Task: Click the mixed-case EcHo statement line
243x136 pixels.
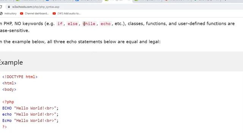Action: pos(30,121)
